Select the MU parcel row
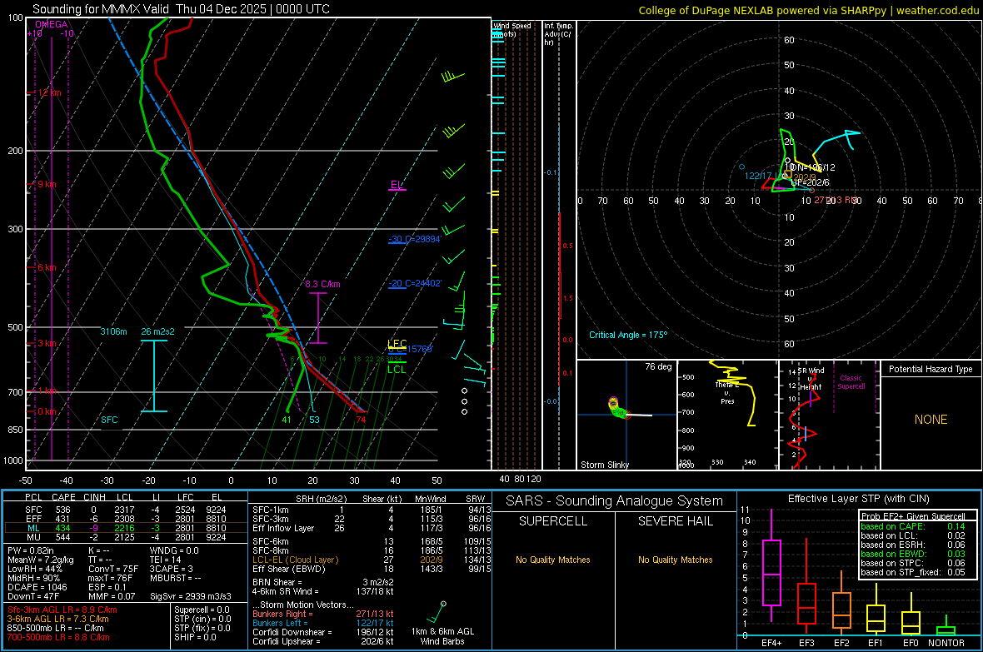 (126, 537)
